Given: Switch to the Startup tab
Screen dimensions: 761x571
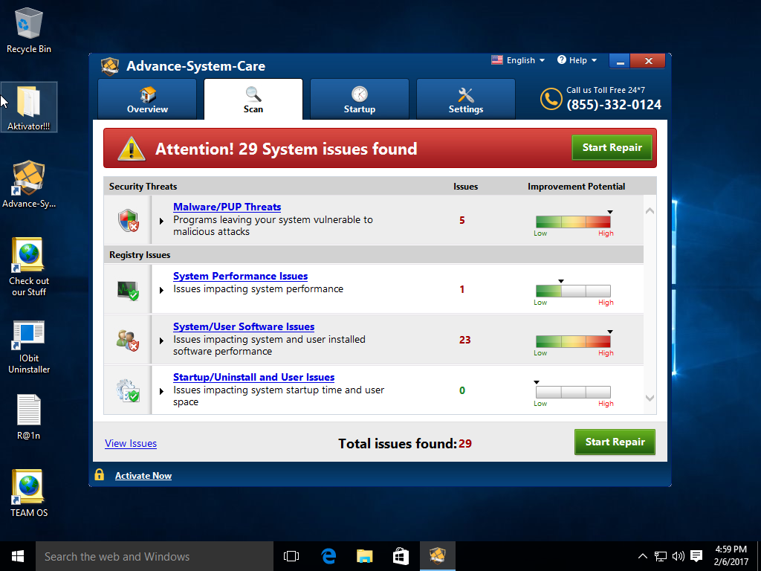Looking at the screenshot, I should pos(359,100).
